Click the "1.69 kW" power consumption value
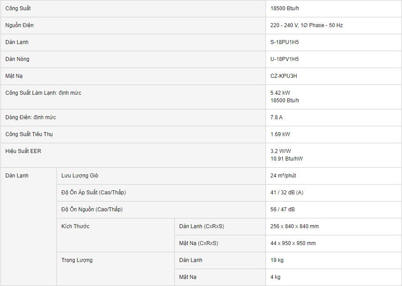This screenshot has height=286, width=402. [x=280, y=134]
